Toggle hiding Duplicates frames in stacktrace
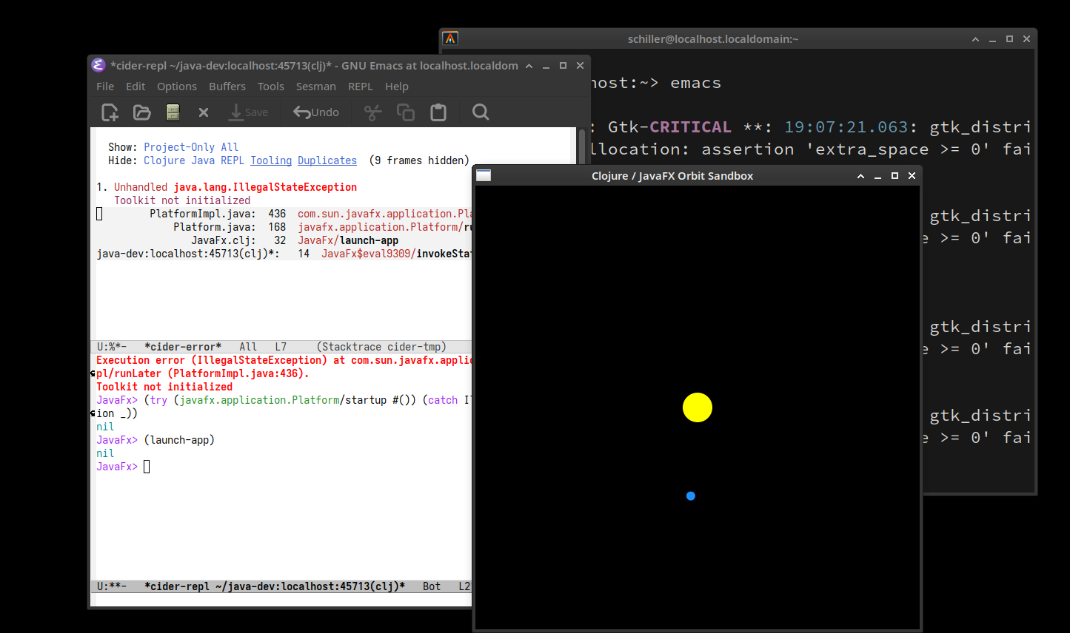This screenshot has height=633, width=1070. 327,160
